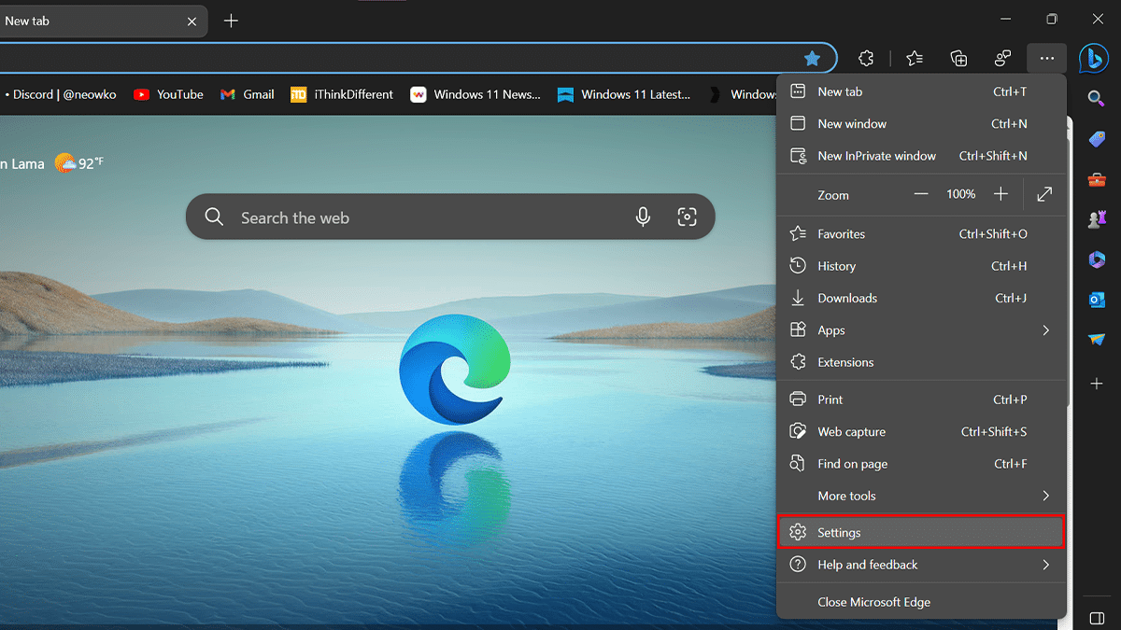Click the Bing chat sidebar icon
This screenshot has height=630, width=1121.
tap(1094, 59)
